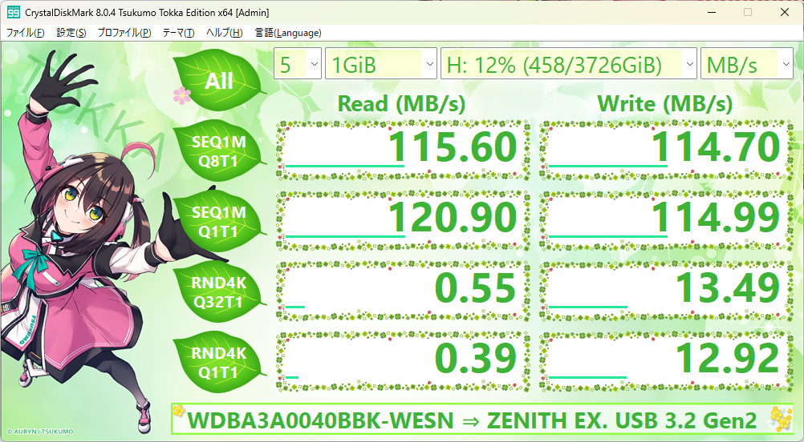Open the プロファイル(P) menu
Image resolution: width=804 pixels, height=442 pixels.
click(124, 33)
